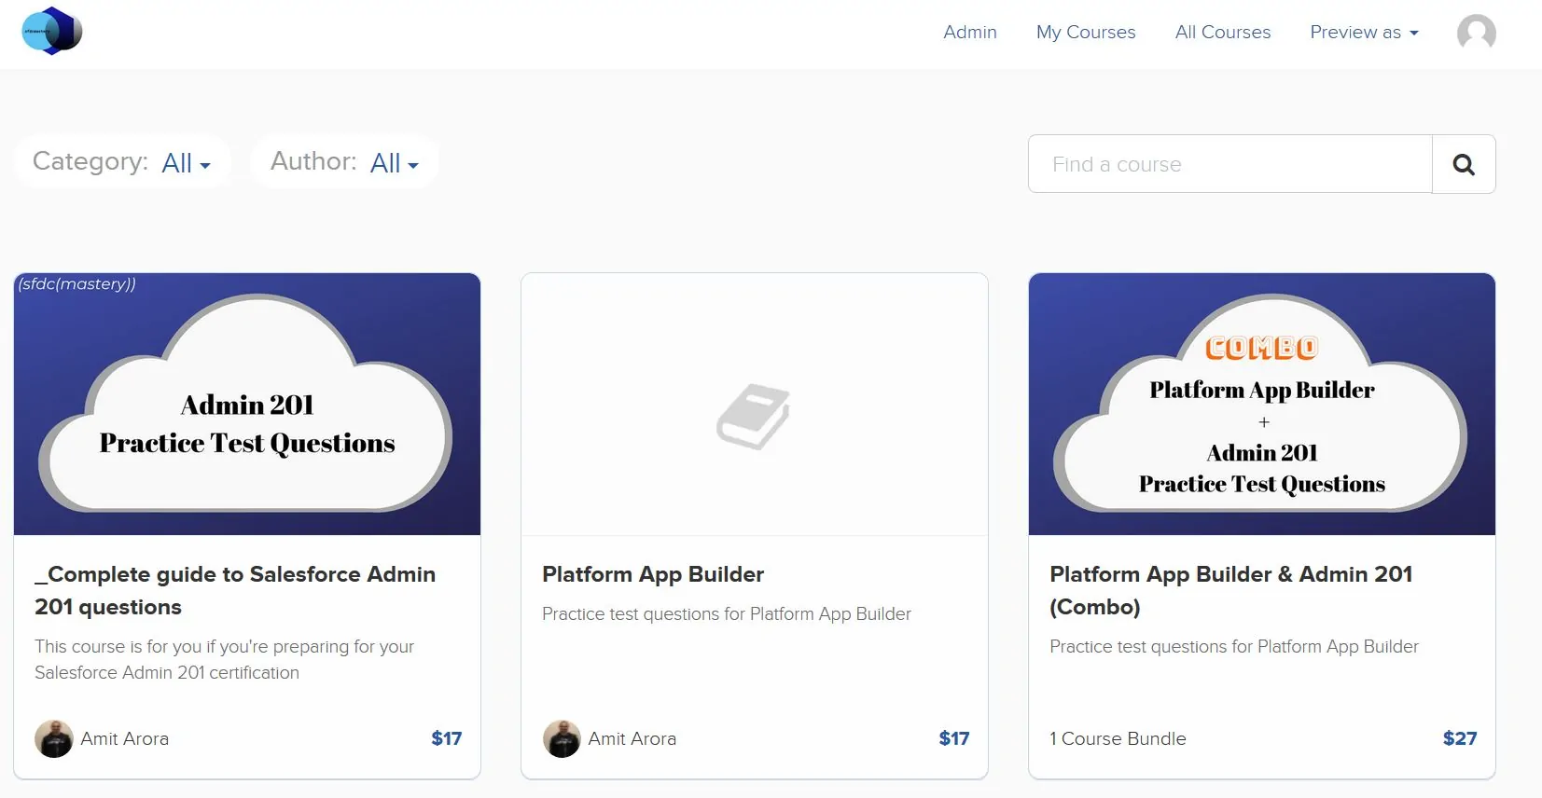Image resolution: width=1542 pixels, height=798 pixels.
Task: Open the user profile avatar menu
Action: 1476,33
